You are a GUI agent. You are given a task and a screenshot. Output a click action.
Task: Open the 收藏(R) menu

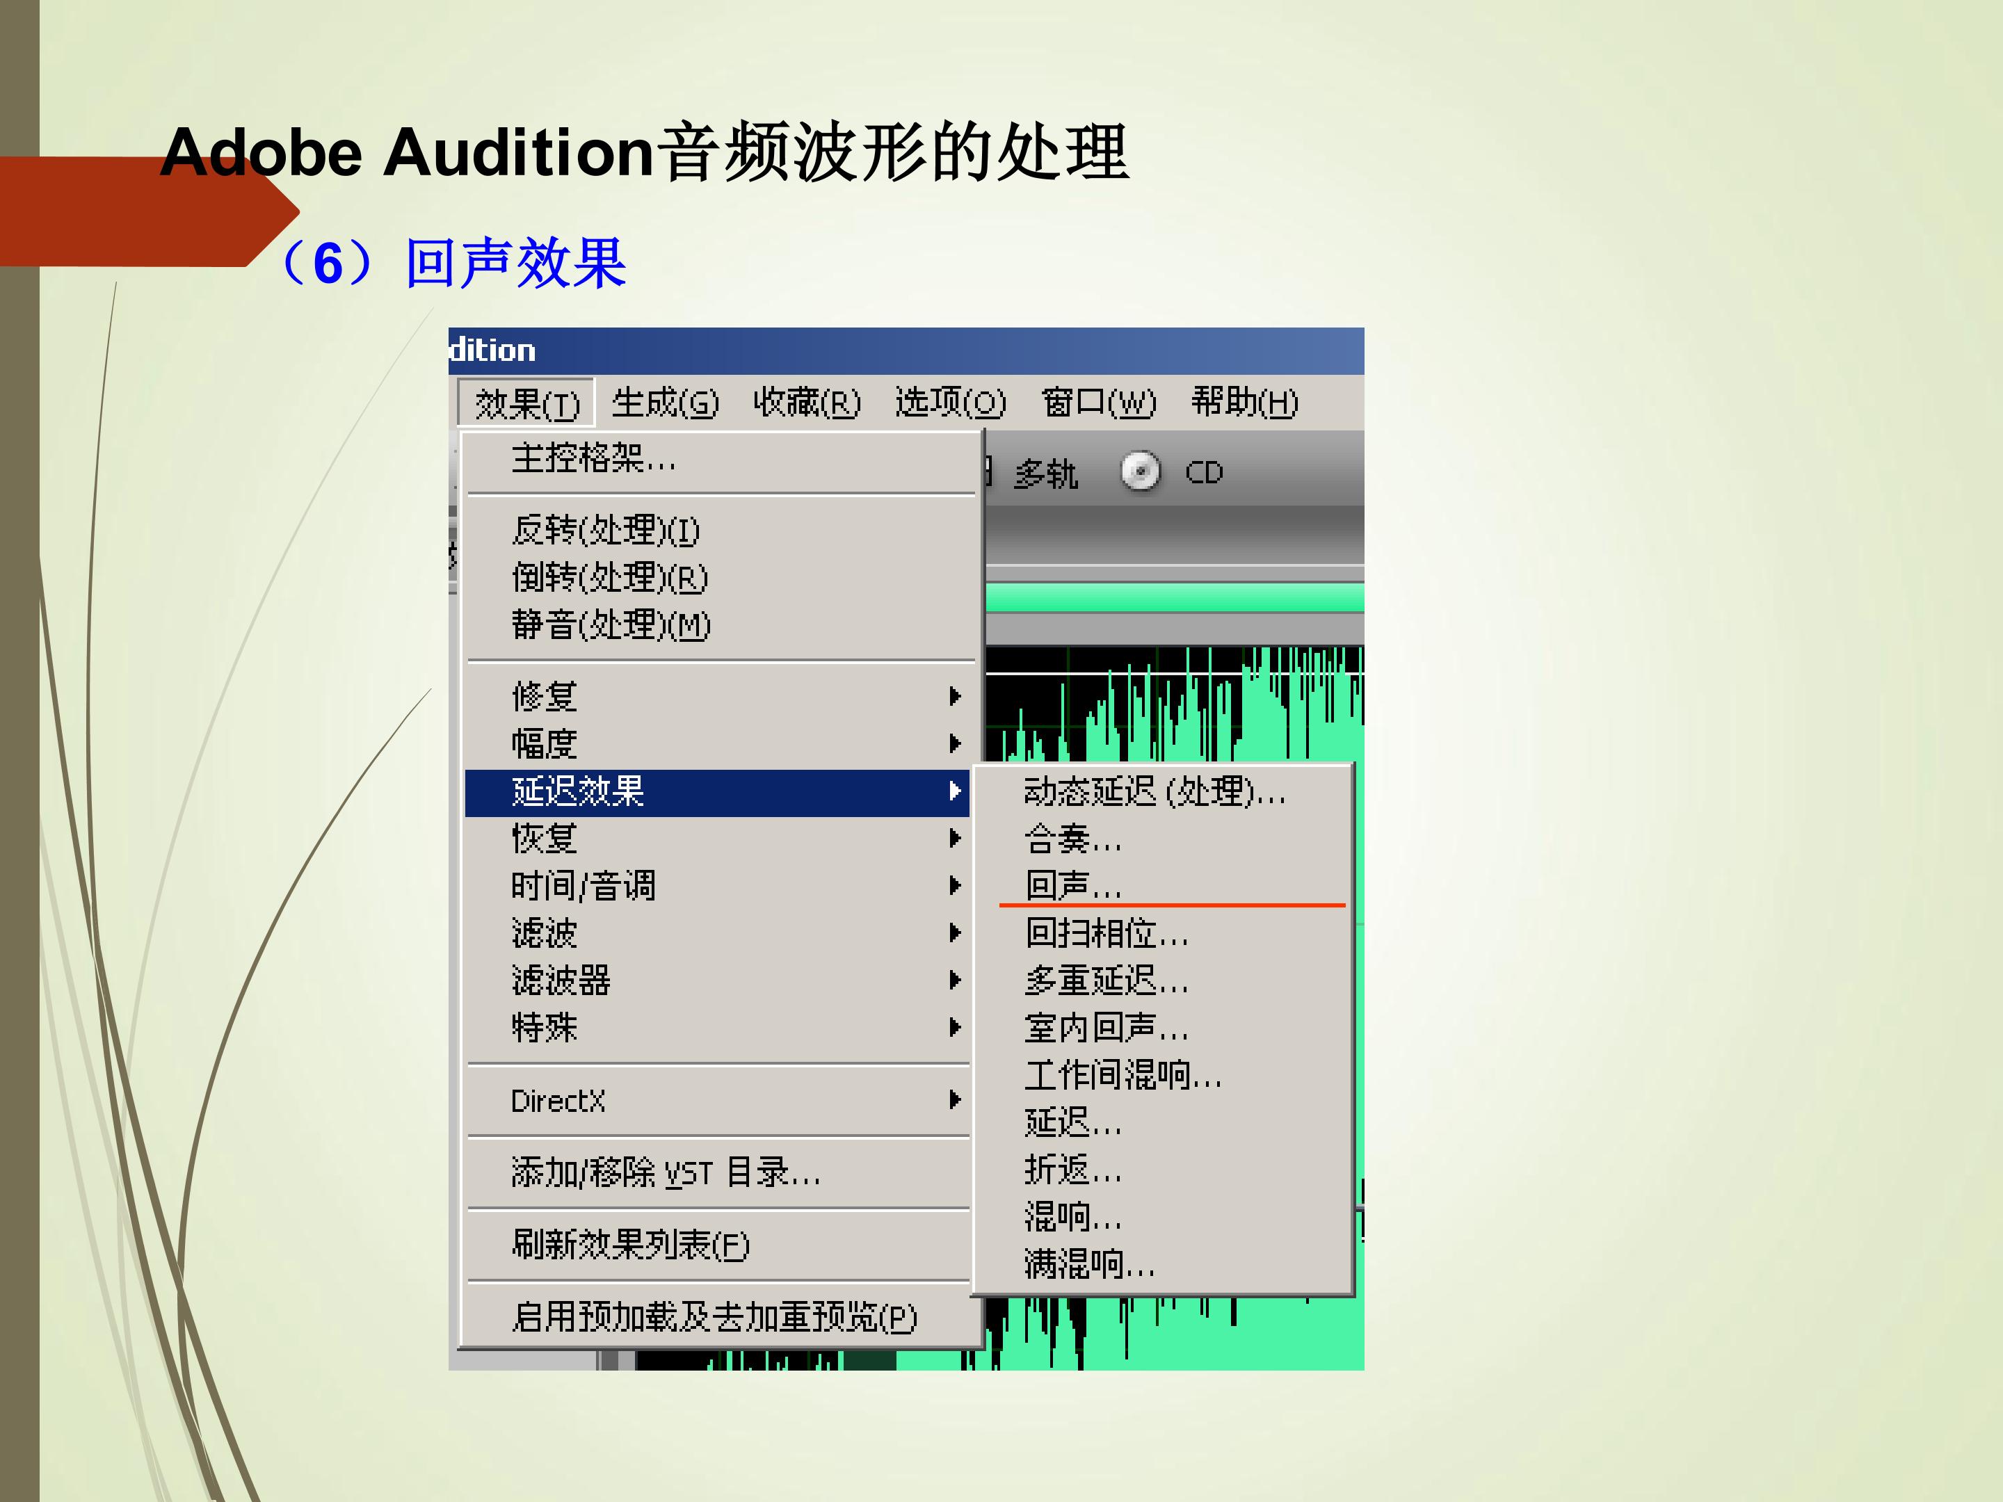click(807, 403)
